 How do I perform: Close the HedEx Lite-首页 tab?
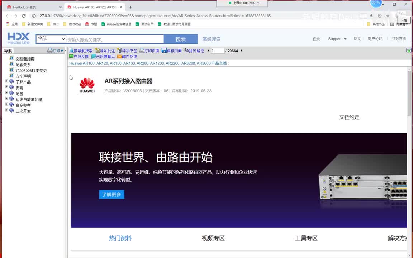coord(60,7)
